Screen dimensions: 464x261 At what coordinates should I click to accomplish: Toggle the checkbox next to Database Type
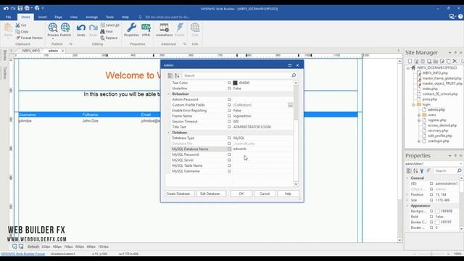click(229, 138)
